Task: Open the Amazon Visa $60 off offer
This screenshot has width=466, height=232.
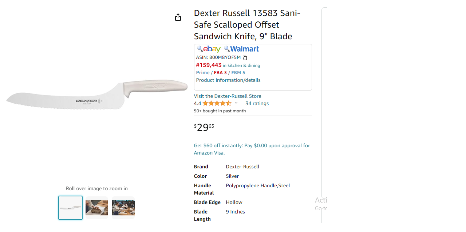Action: tap(252, 149)
